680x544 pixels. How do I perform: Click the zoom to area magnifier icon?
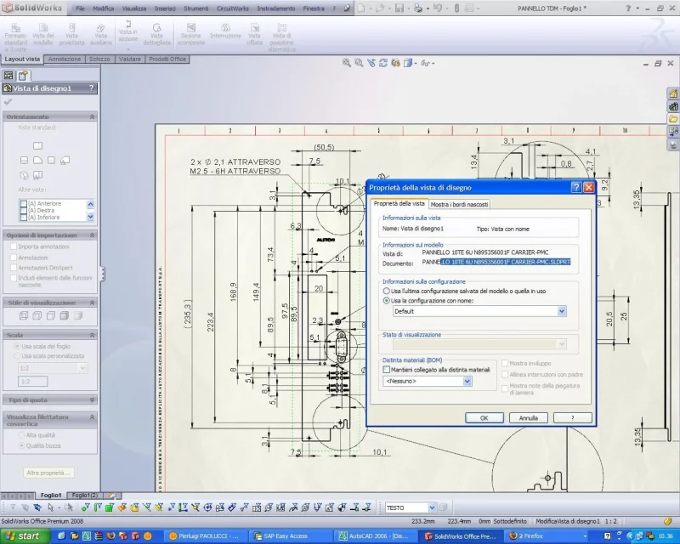[359, 63]
